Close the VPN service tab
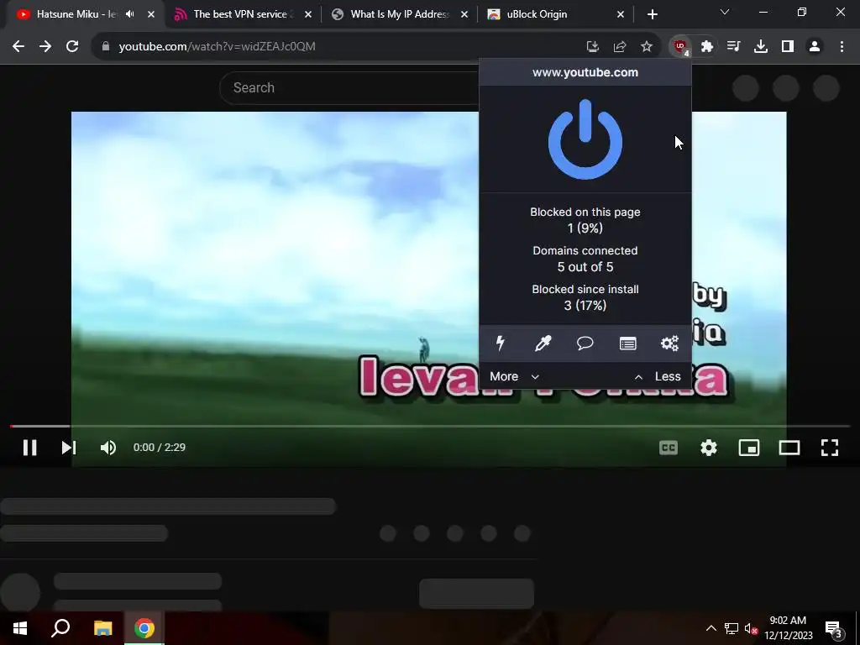This screenshot has width=860, height=645. click(x=308, y=14)
